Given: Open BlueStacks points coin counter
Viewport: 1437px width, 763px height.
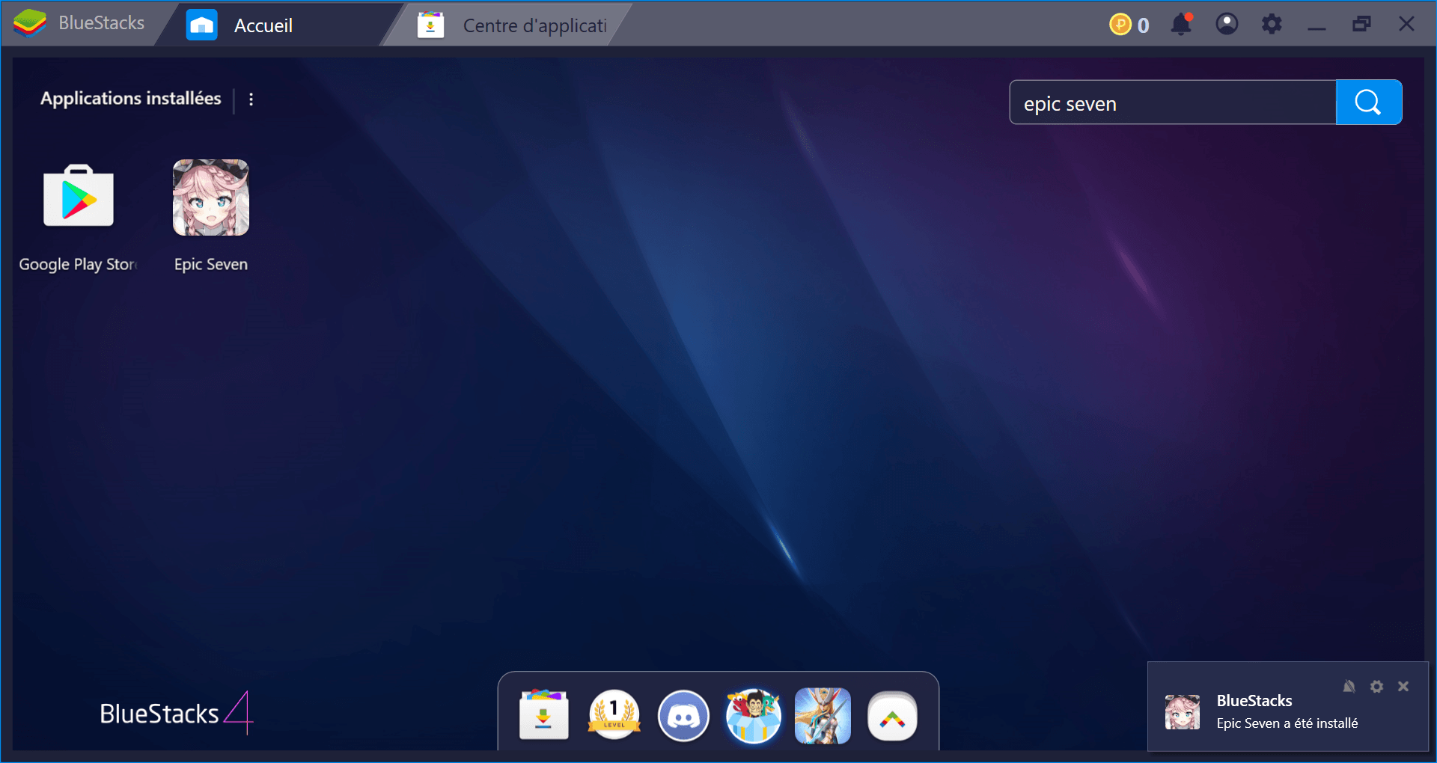Looking at the screenshot, I should click(1129, 25).
